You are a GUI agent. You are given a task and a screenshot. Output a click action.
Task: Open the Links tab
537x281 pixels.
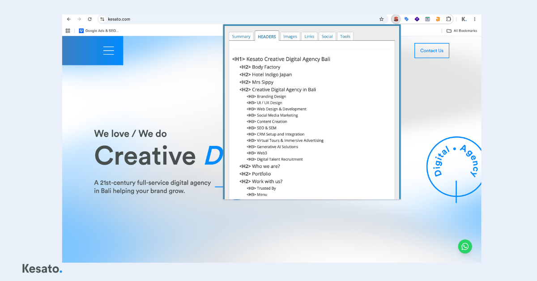click(309, 36)
